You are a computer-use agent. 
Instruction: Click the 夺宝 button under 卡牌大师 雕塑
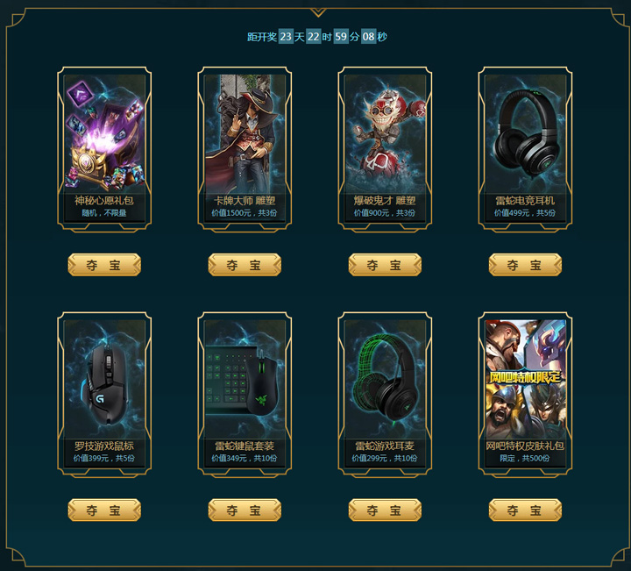[x=245, y=265]
